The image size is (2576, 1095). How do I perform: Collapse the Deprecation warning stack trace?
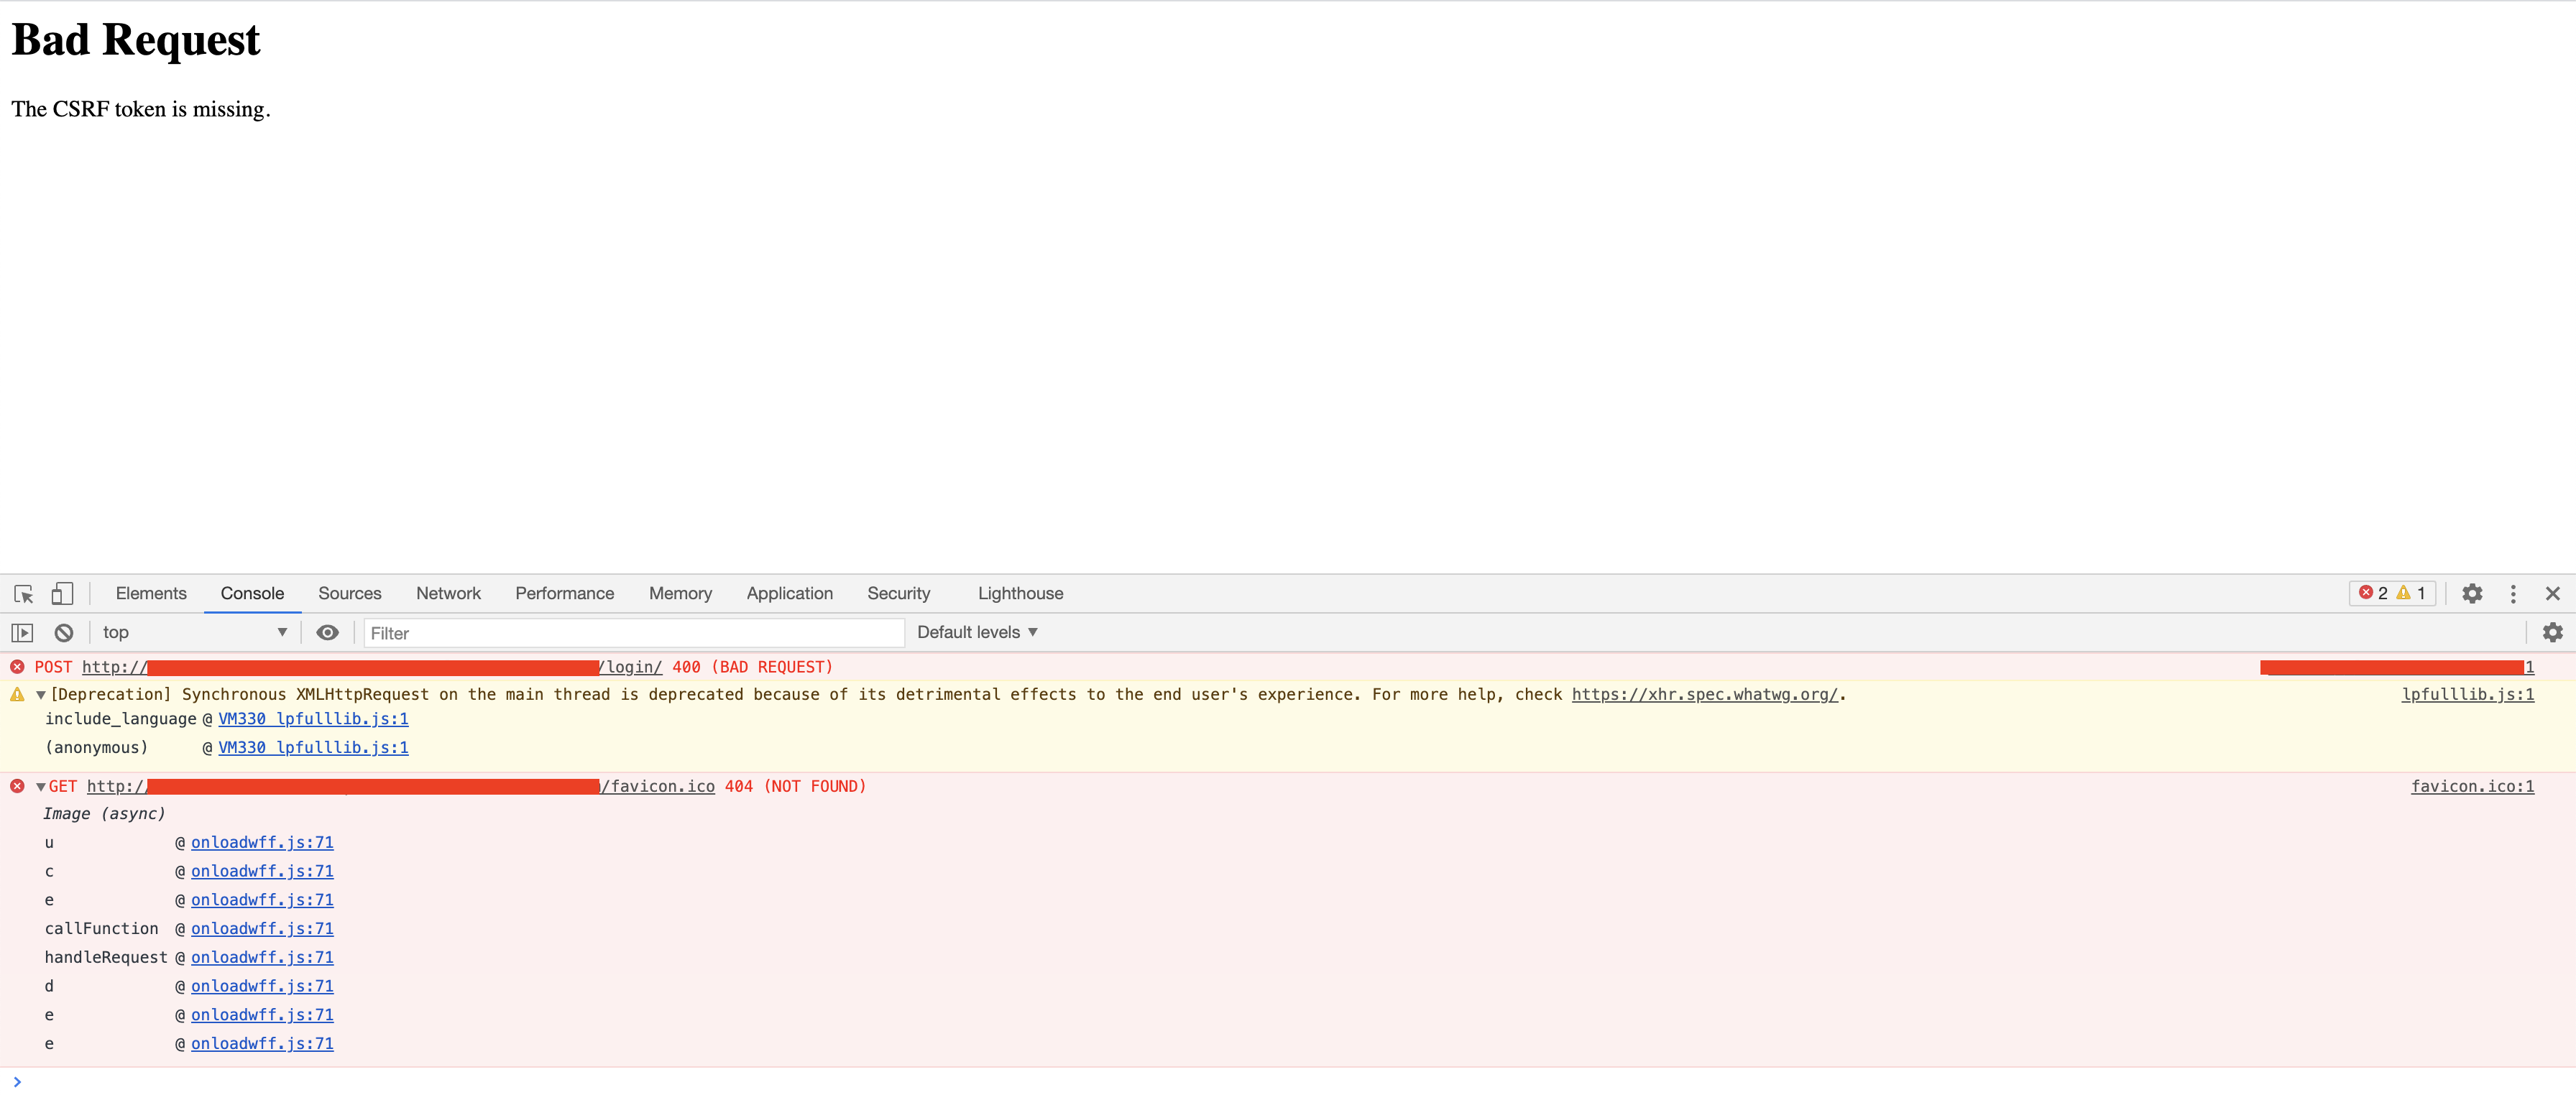41,695
